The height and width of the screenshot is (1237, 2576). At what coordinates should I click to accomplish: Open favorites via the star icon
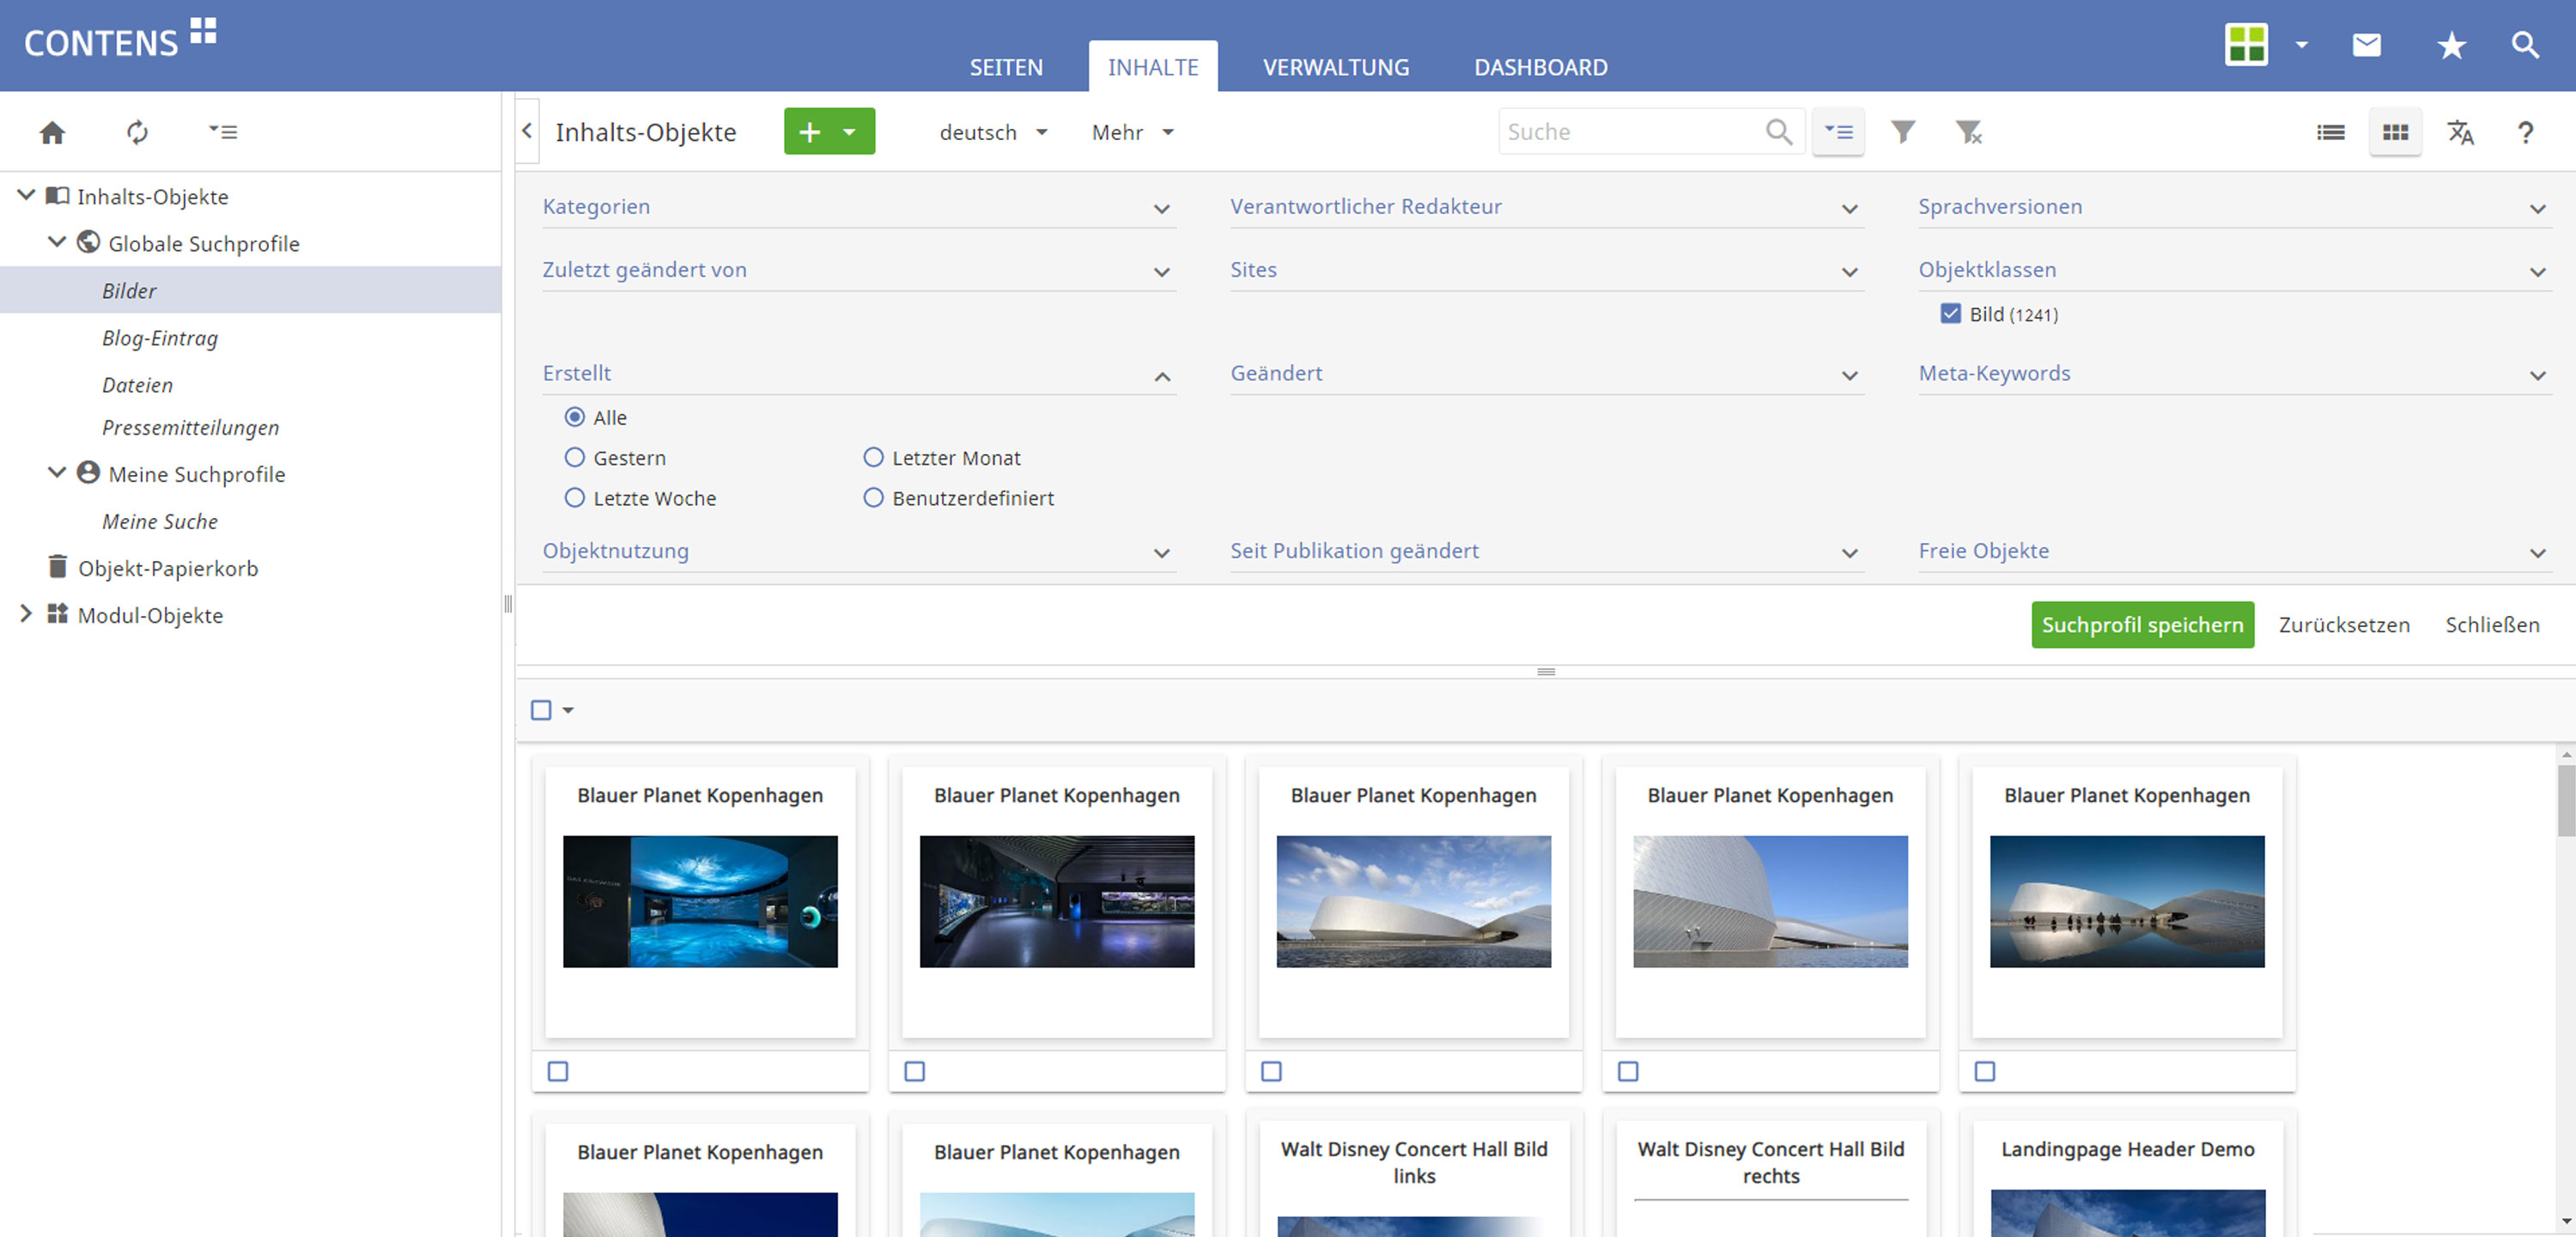(2451, 45)
